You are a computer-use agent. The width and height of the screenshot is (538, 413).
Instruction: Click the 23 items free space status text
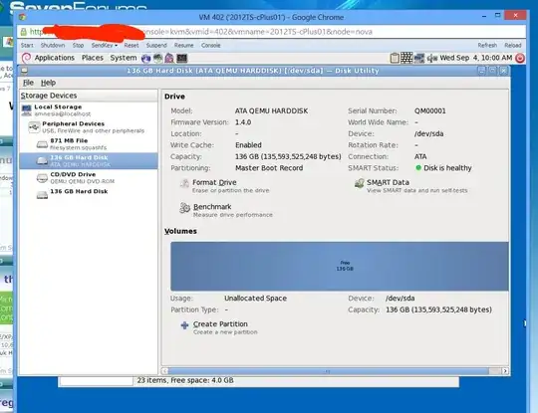pyautogui.click(x=185, y=380)
